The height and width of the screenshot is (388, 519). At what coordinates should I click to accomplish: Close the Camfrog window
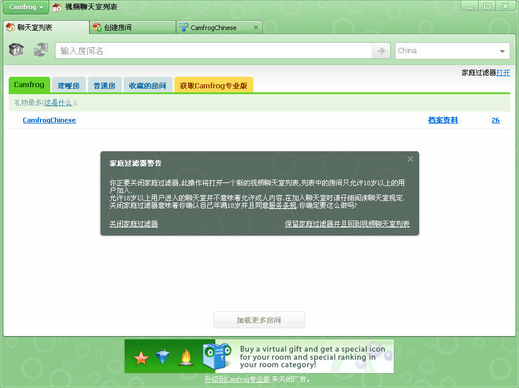click(x=505, y=6)
